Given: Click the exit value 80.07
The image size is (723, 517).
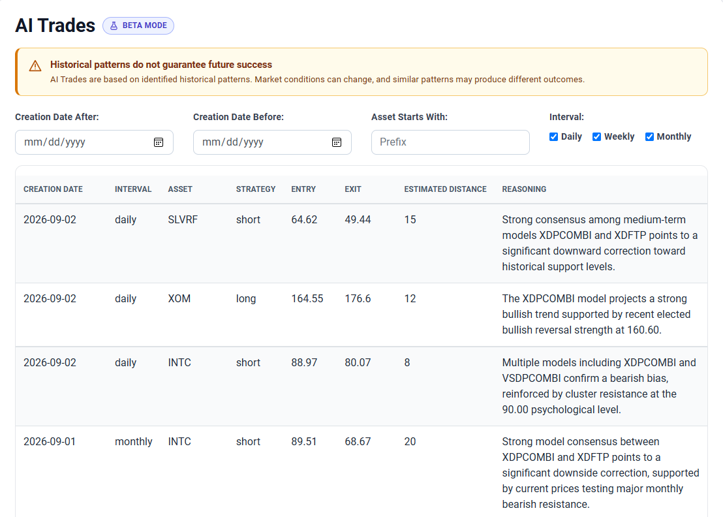Looking at the screenshot, I should tap(358, 363).
